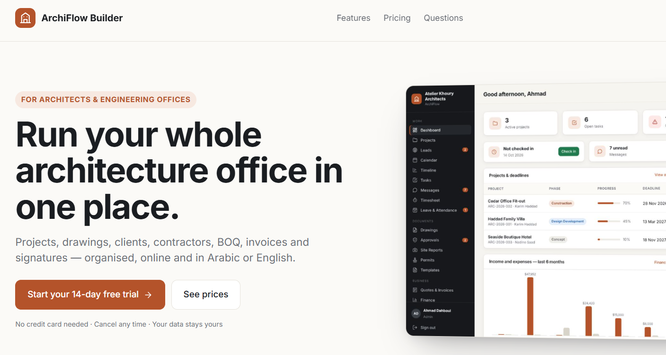The image size is (666, 355).
Task: Click the $24,420 chart bar
Action: click(x=588, y=321)
